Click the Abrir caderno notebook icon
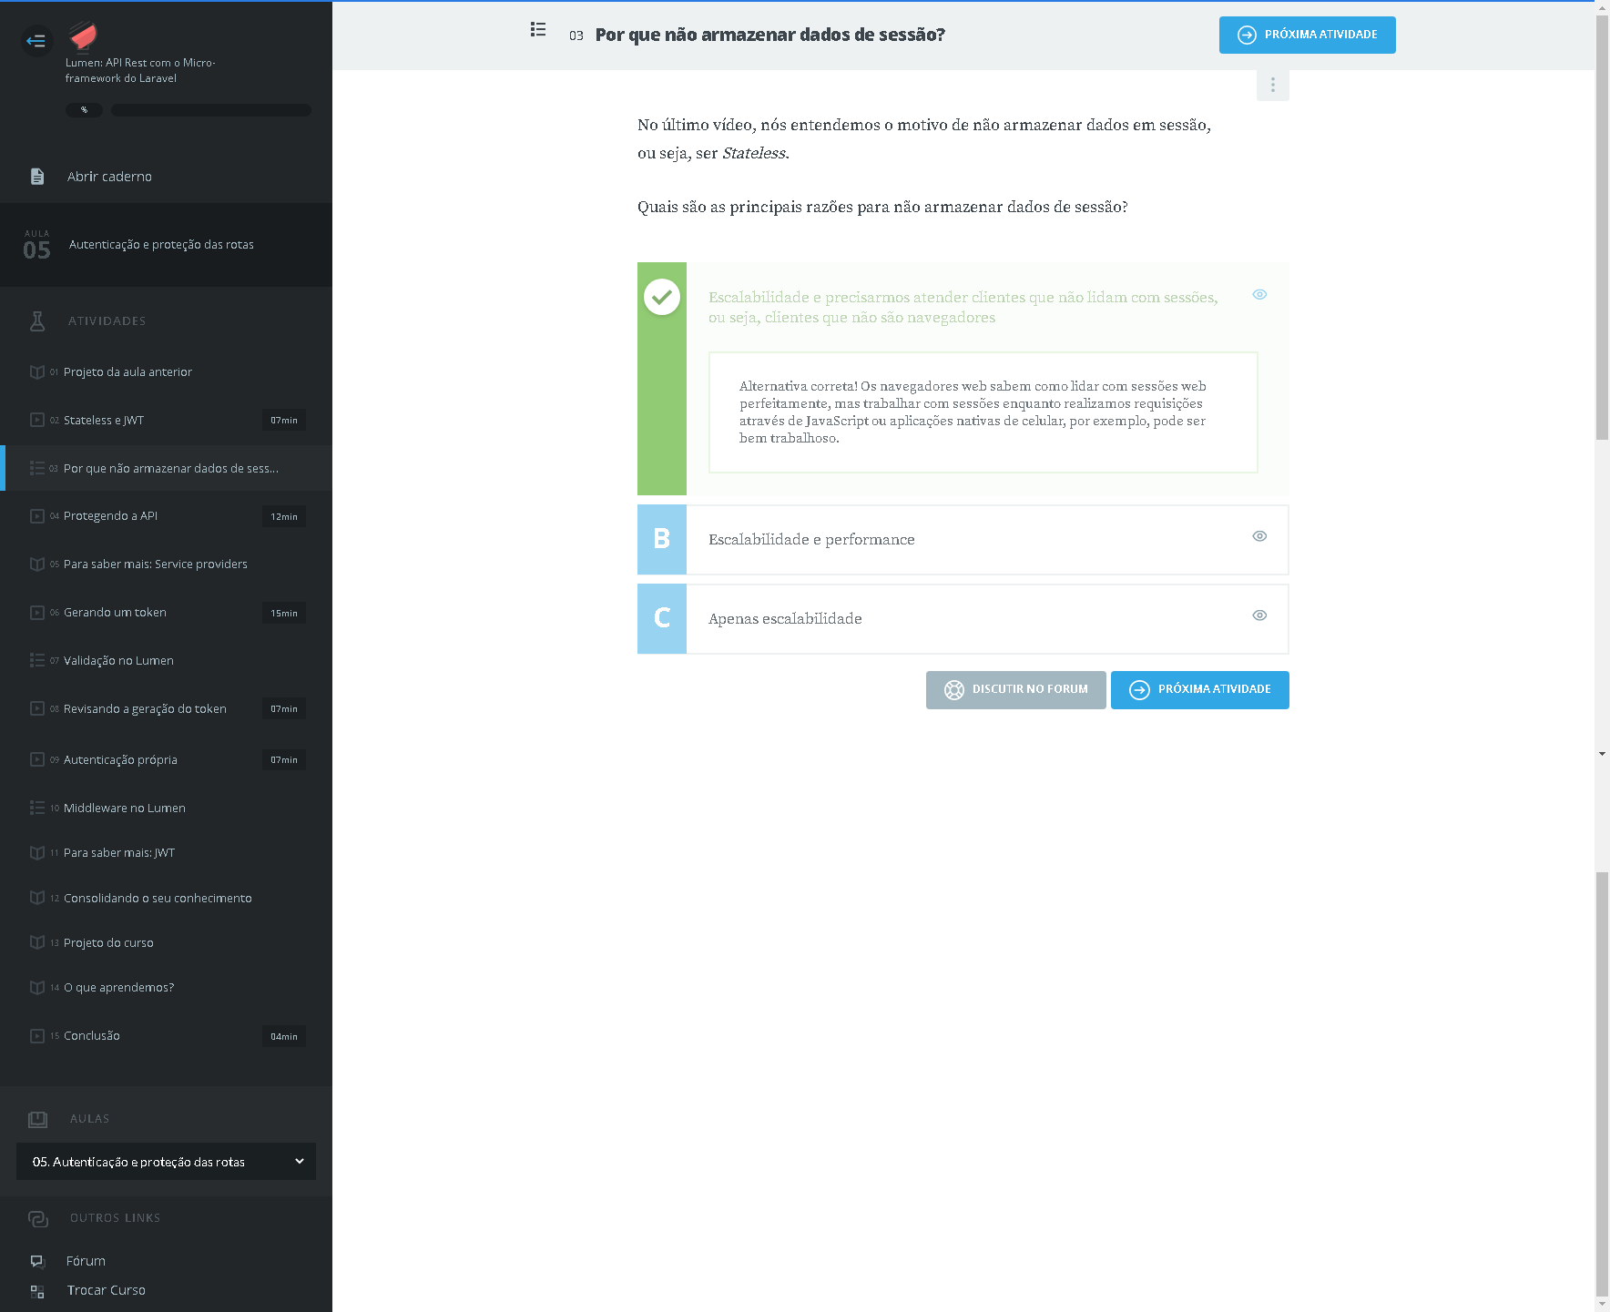 (x=37, y=177)
